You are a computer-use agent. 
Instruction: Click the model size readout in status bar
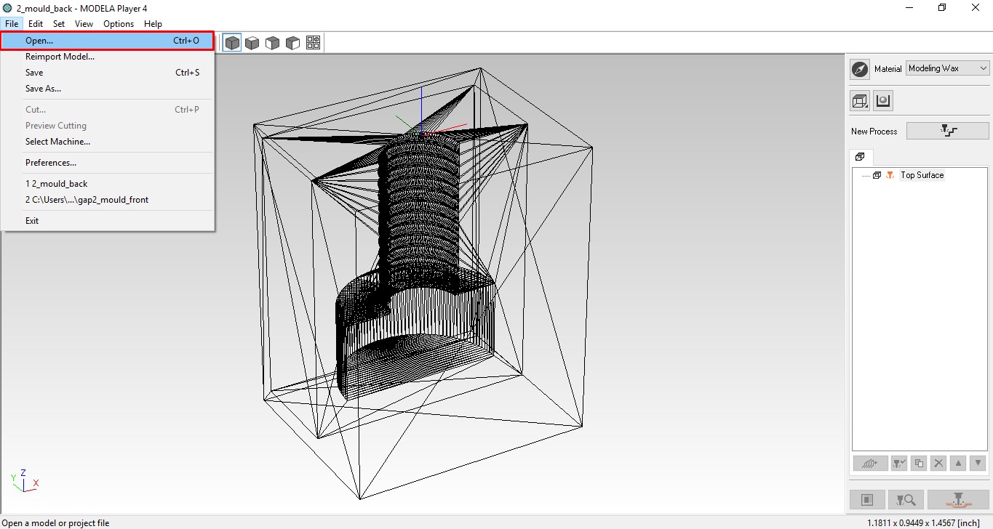(923, 523)
